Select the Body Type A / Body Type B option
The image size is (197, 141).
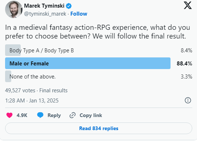[x=42, y=51]
